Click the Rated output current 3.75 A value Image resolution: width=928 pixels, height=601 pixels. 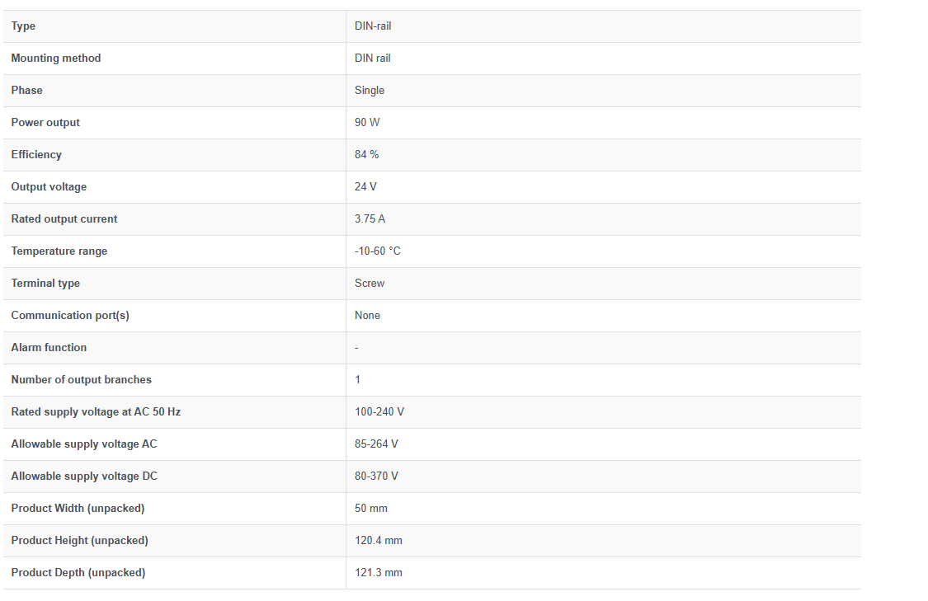tap(370, 218)
